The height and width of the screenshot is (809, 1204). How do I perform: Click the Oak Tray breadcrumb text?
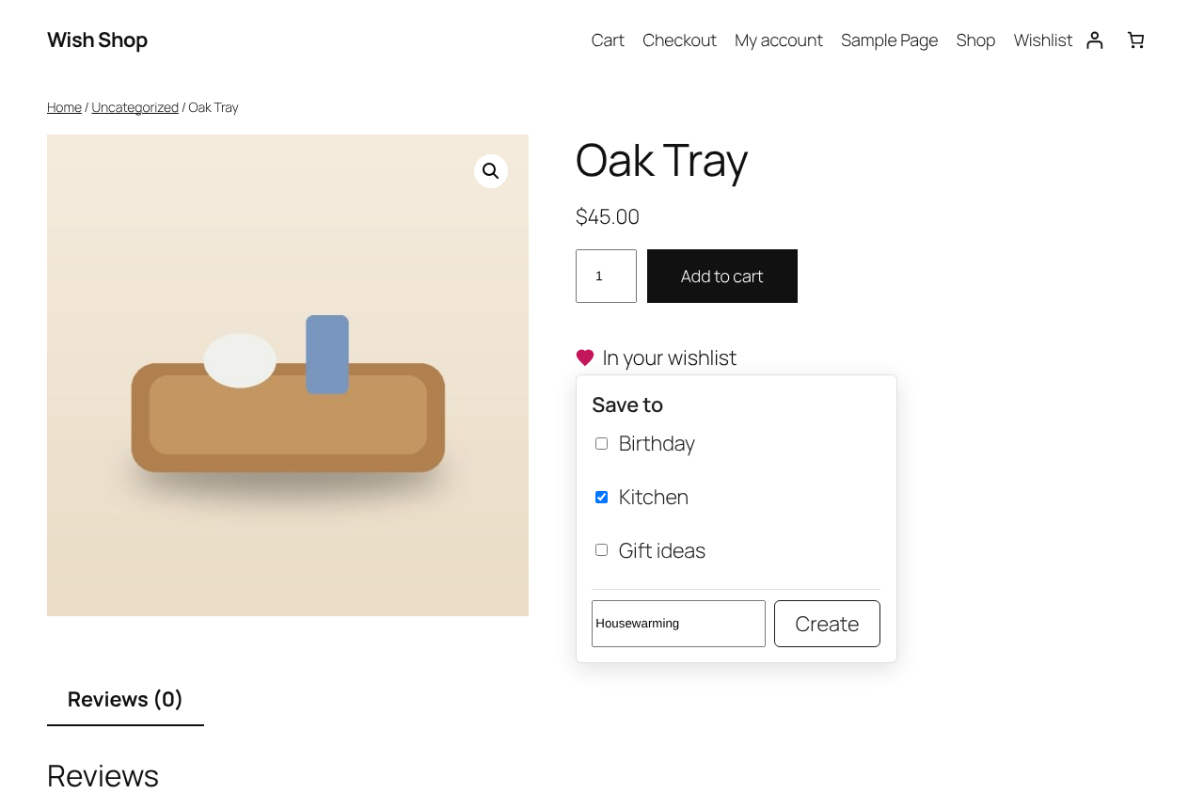(214, 107)
